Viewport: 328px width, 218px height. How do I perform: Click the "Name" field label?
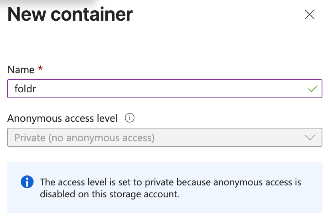[x=21, y=70]
